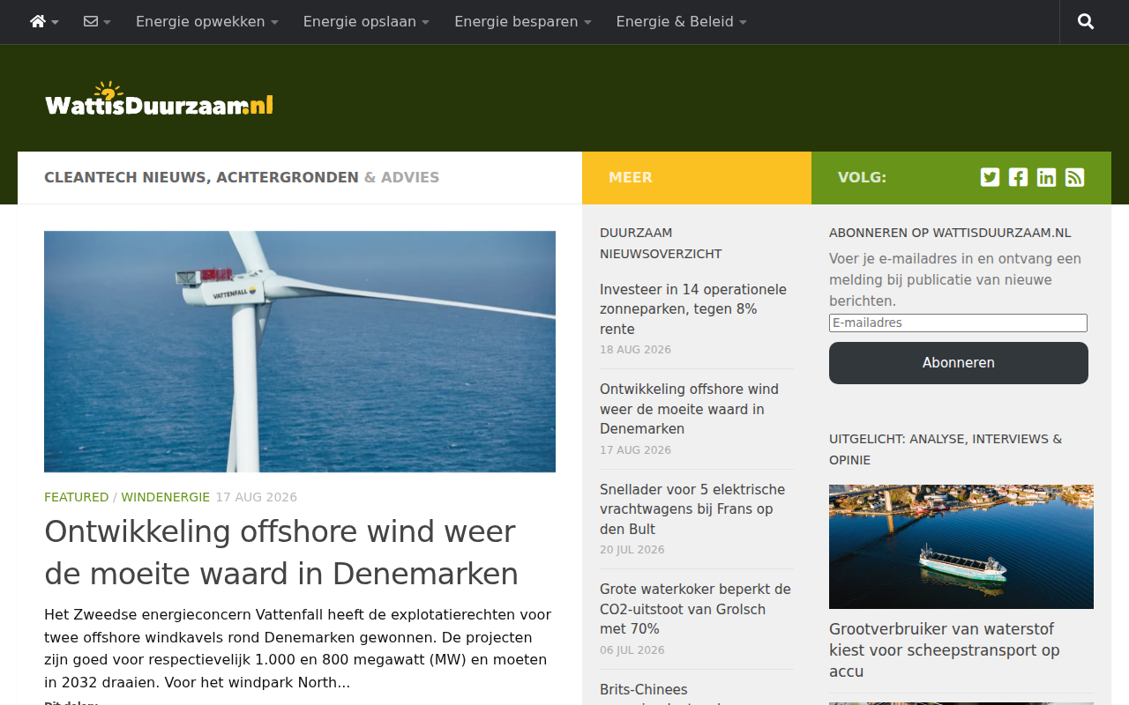The height and width of the screenshot is (705, 1129).
Task: Click CLEANTECH NIEUWS, ACHTERGRONDEN & ADVIES title
Action: [x=242, y=177]
